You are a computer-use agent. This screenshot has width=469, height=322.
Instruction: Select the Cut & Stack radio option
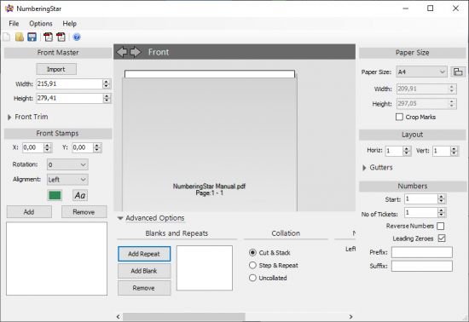[x=252, y=253]
